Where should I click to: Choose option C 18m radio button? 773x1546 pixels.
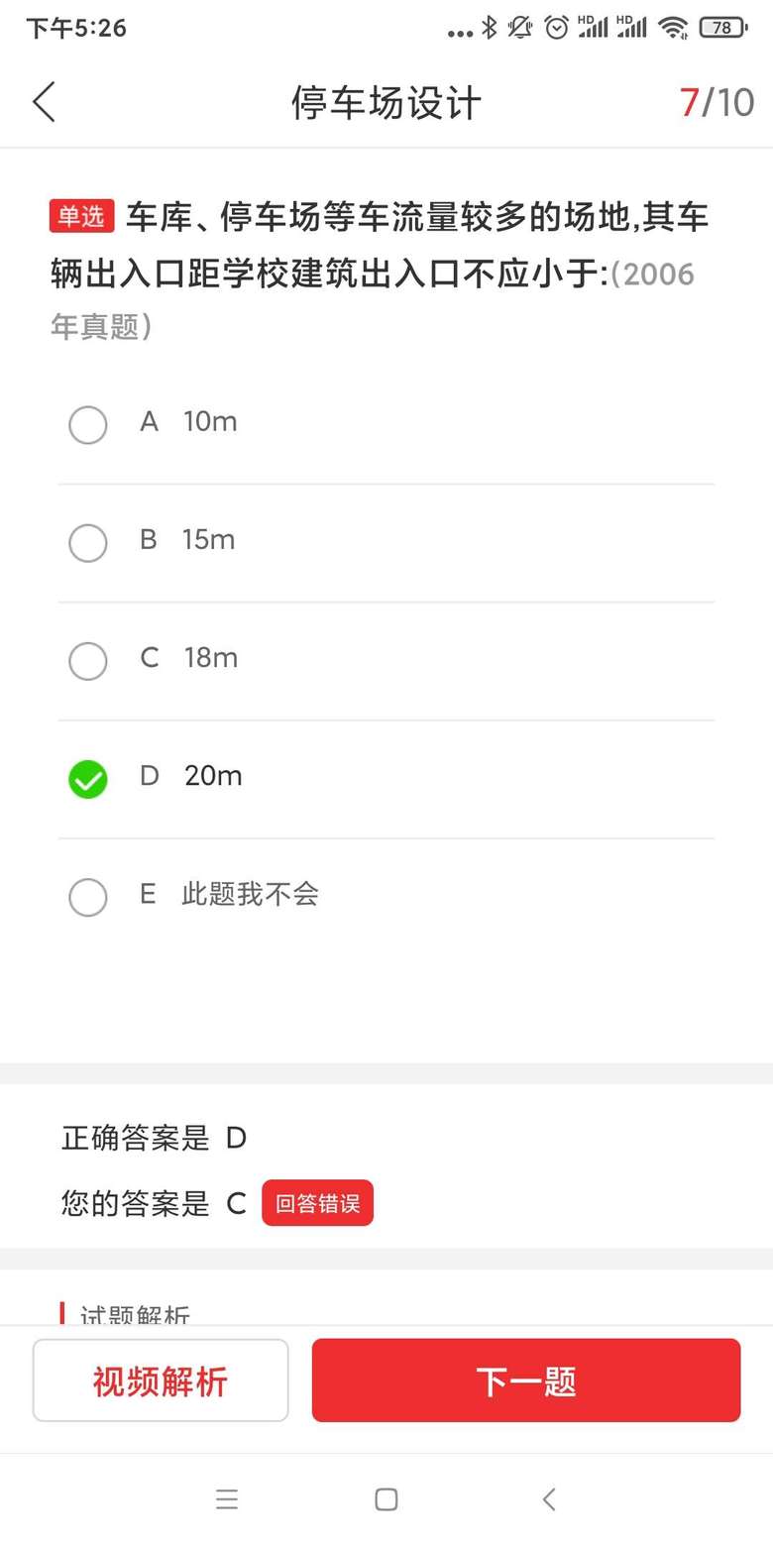tap(88, 661)
